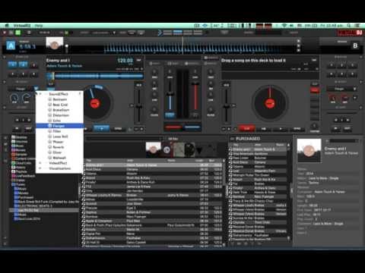This screenshot has width=365, height=273.
Task: Click deck A track overview waveform
Action: (x=95, y=76)
